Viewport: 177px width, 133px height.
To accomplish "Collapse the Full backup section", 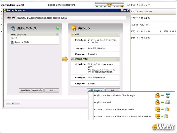I will point(118,35).
